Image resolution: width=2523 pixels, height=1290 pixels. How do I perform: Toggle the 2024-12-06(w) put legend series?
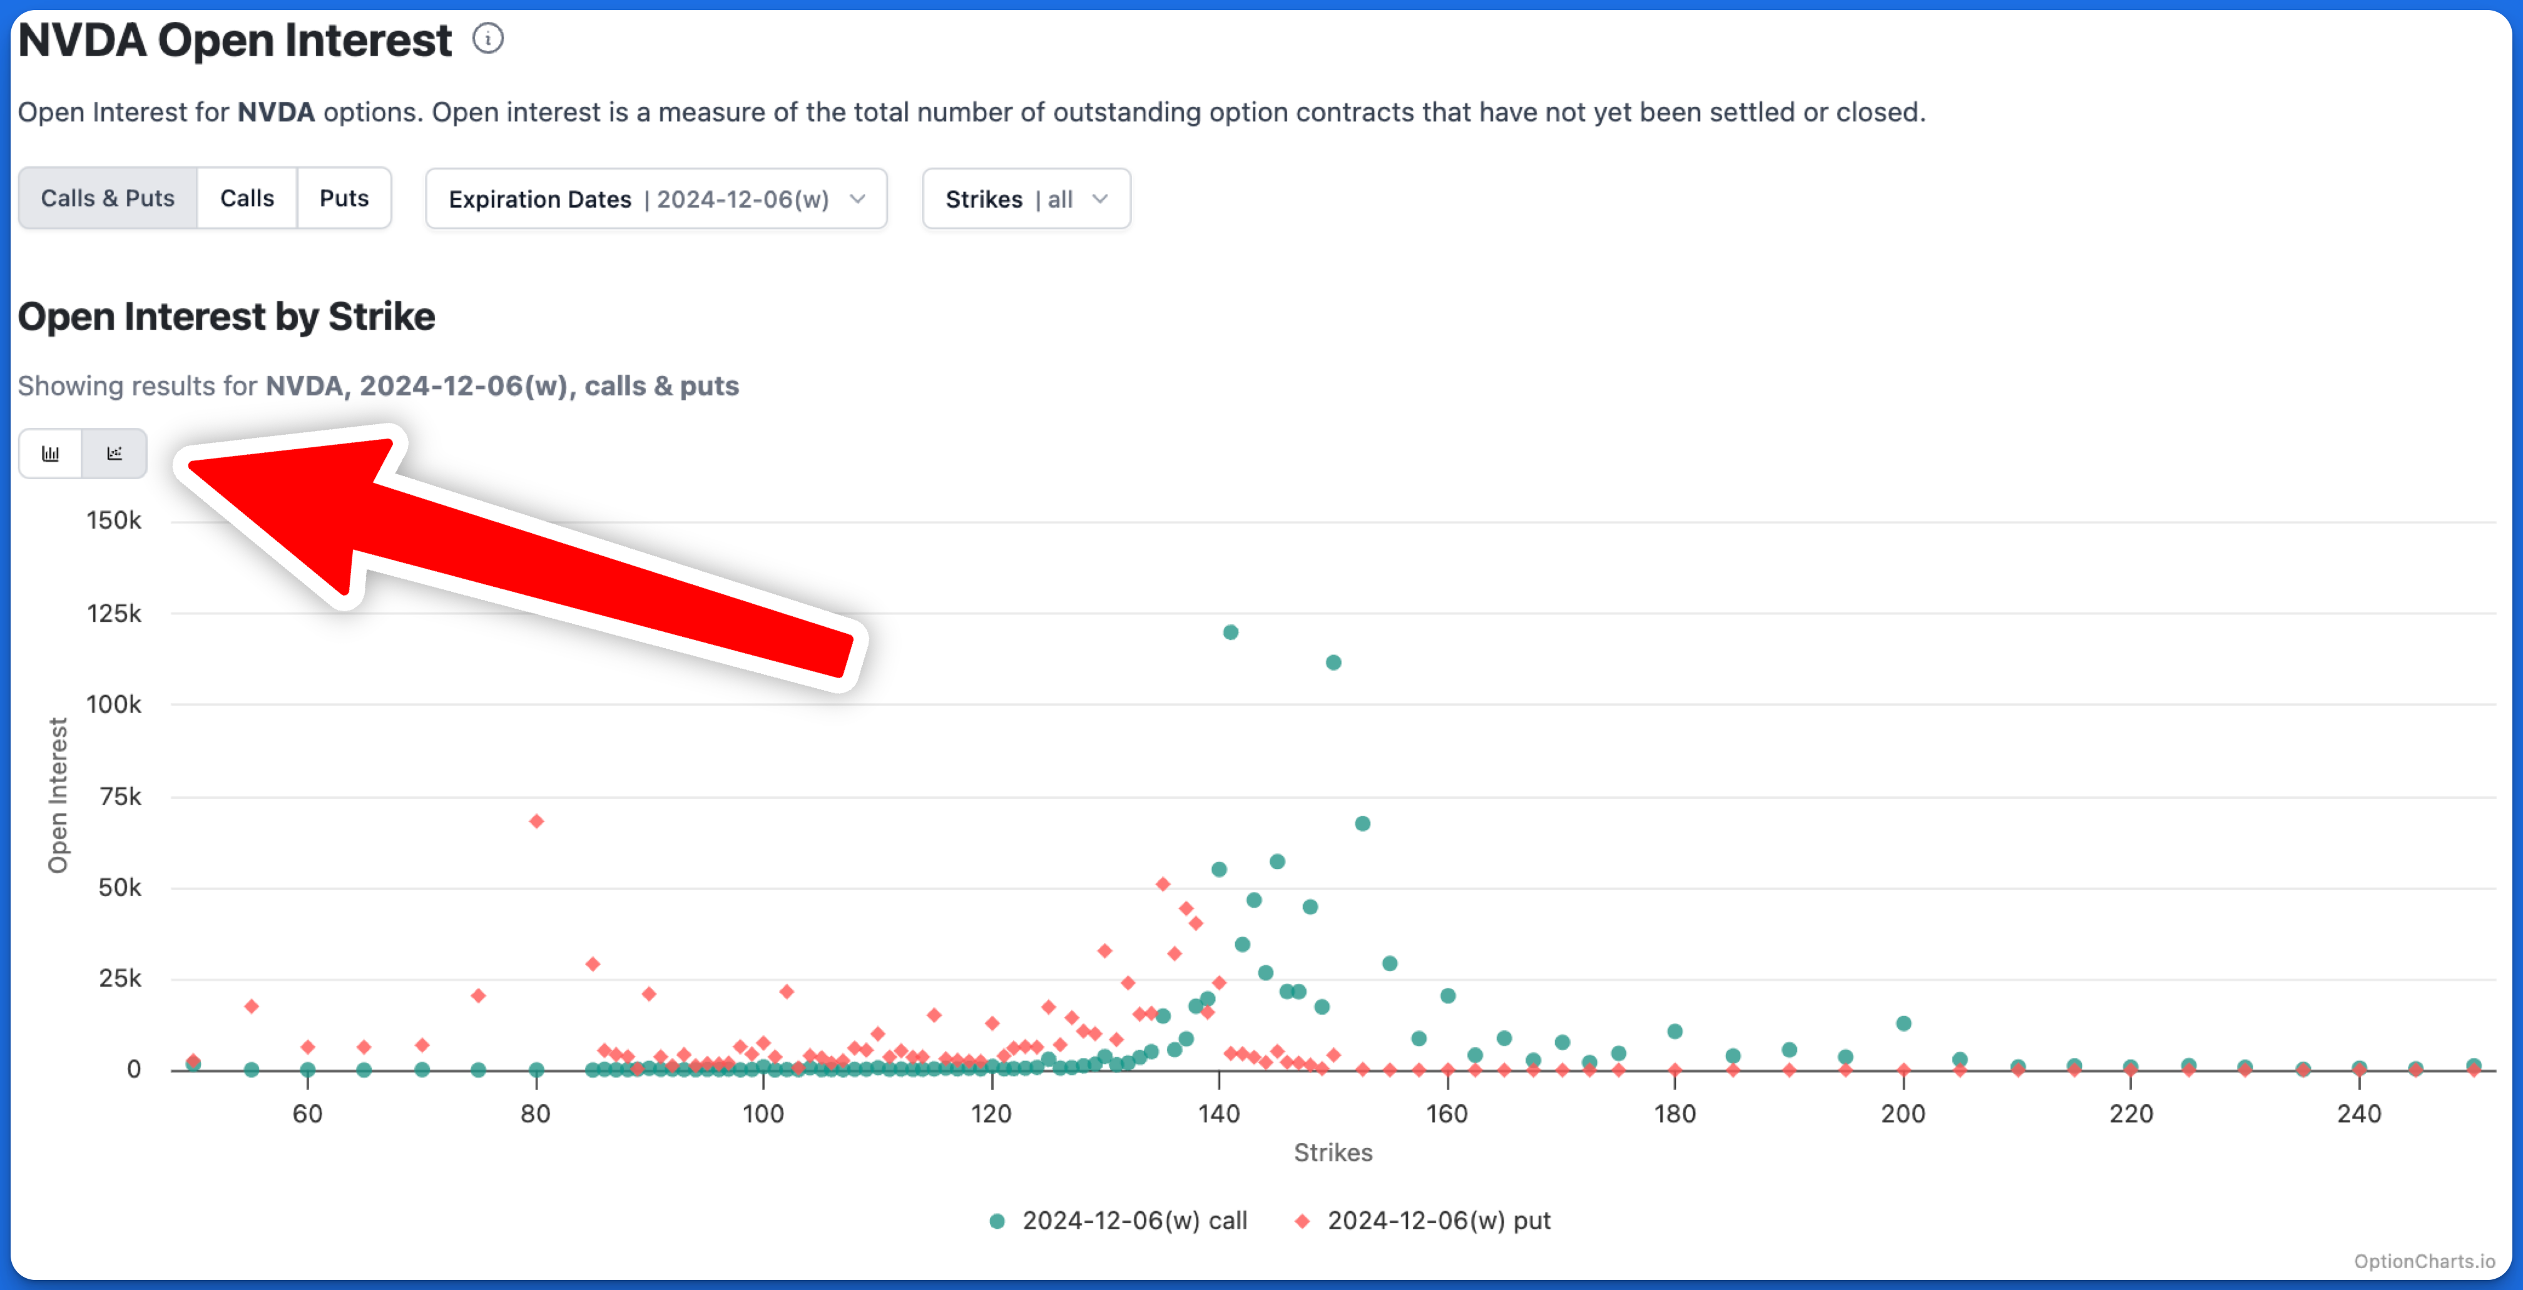pos(1424,1221)
